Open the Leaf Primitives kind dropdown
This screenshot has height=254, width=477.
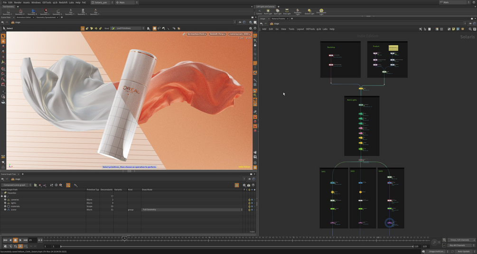click(x=128, y=28)
